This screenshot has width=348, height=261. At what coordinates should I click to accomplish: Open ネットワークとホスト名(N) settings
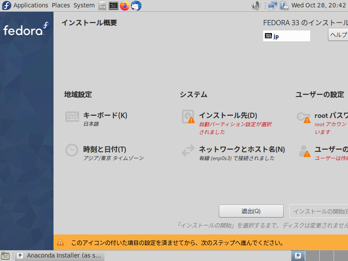(x=242, y=149)
